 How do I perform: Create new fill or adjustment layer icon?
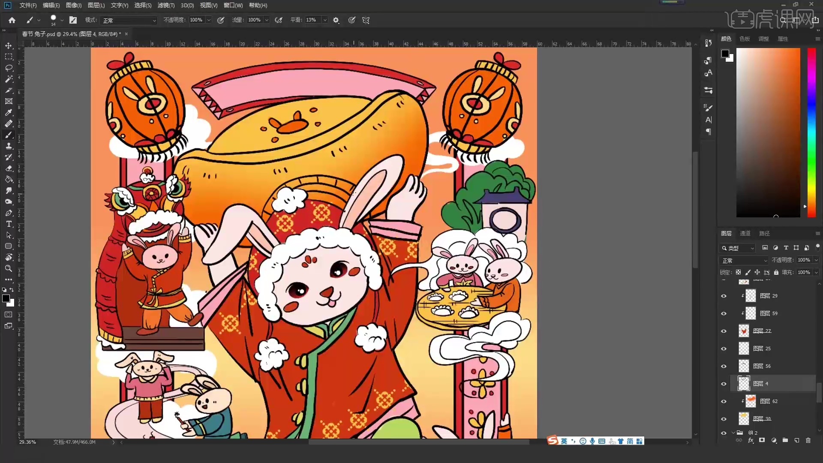[774, 440]
